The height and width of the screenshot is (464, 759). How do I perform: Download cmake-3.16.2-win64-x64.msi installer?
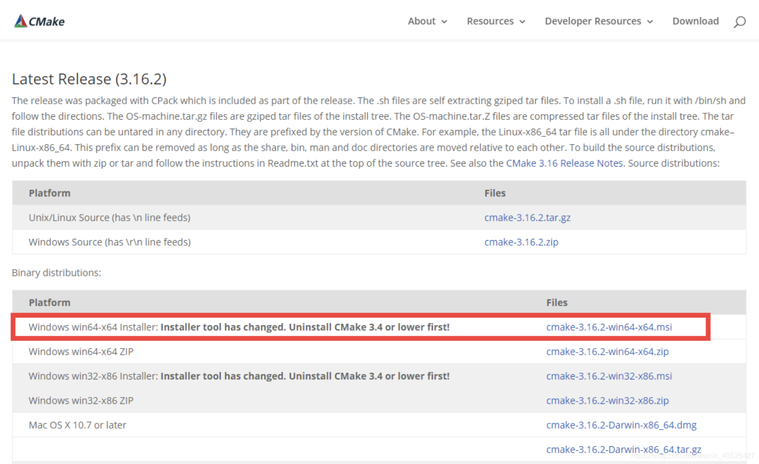coord(609,327)
